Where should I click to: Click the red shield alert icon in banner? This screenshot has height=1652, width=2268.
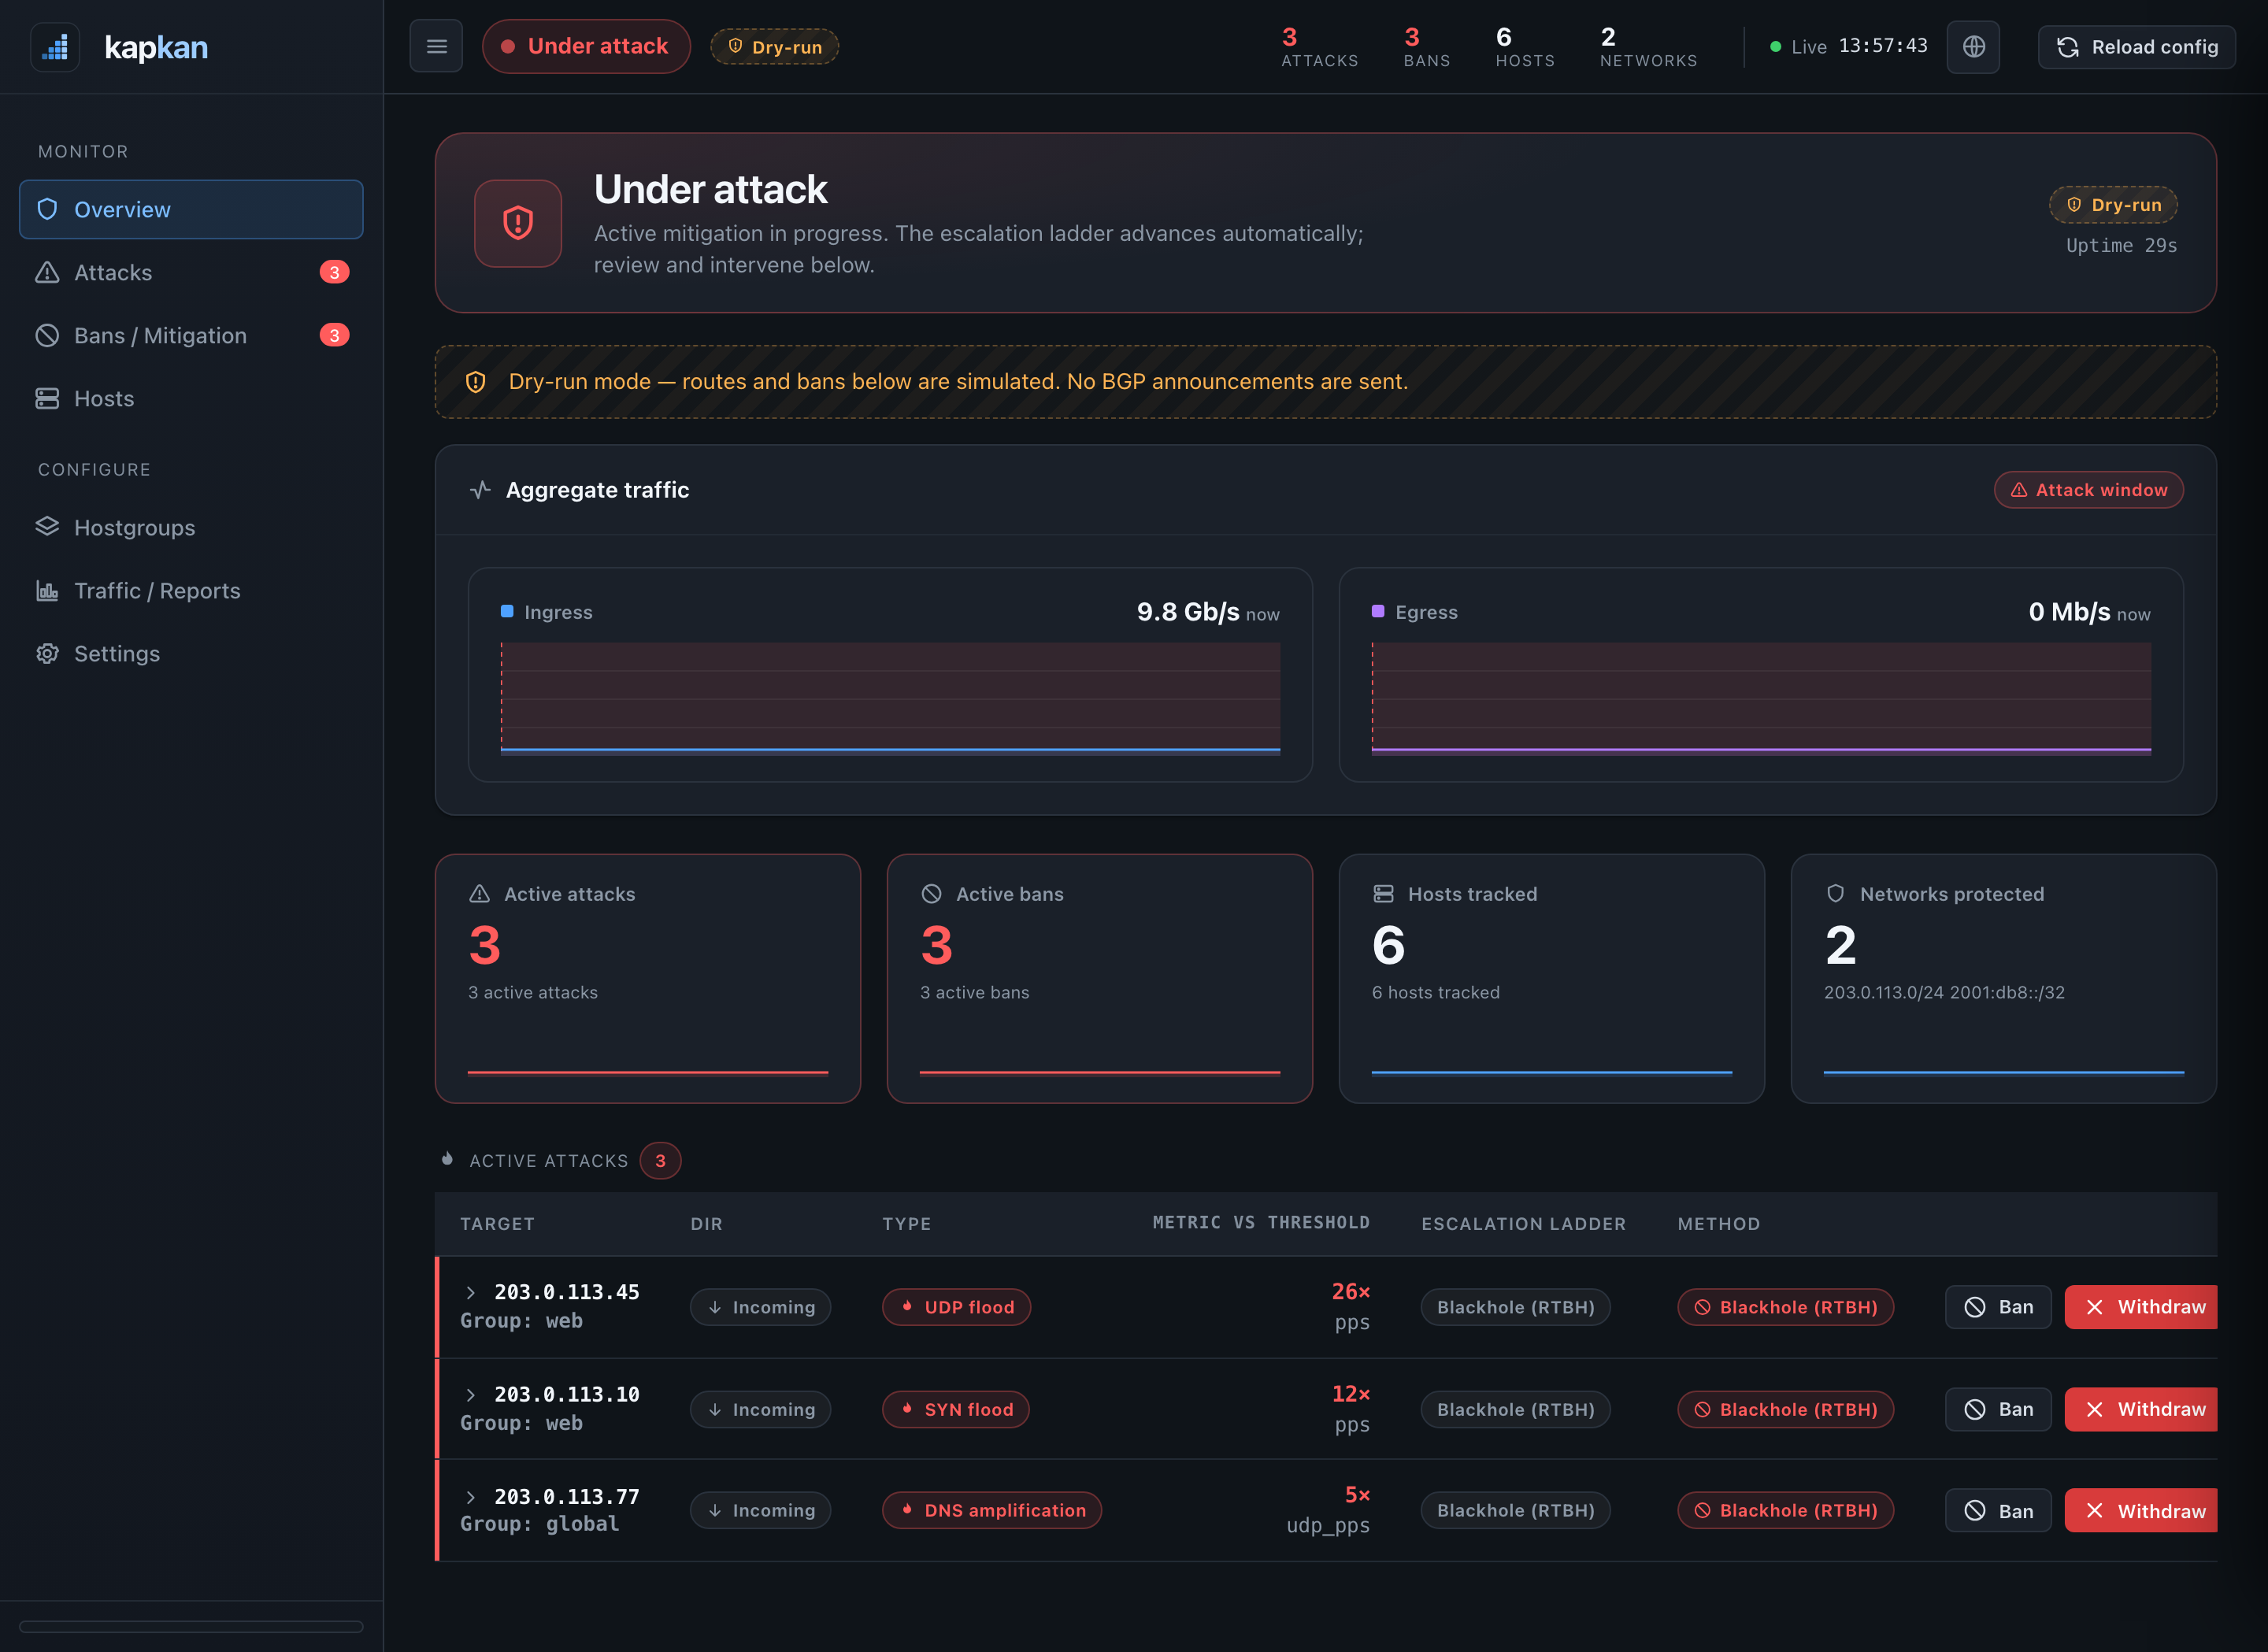(518, 223)
